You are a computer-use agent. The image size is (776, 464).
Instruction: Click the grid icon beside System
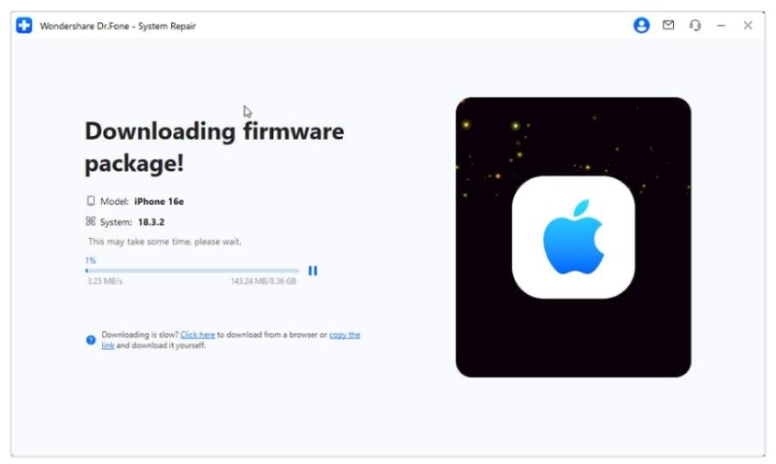[x=91, y=221]
